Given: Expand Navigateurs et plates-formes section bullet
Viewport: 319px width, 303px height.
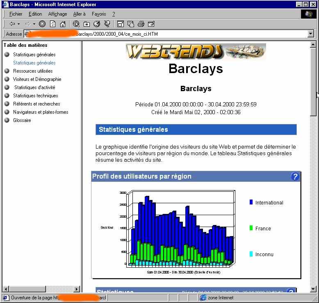Looking at the screenshot, I should pos(7,112).
